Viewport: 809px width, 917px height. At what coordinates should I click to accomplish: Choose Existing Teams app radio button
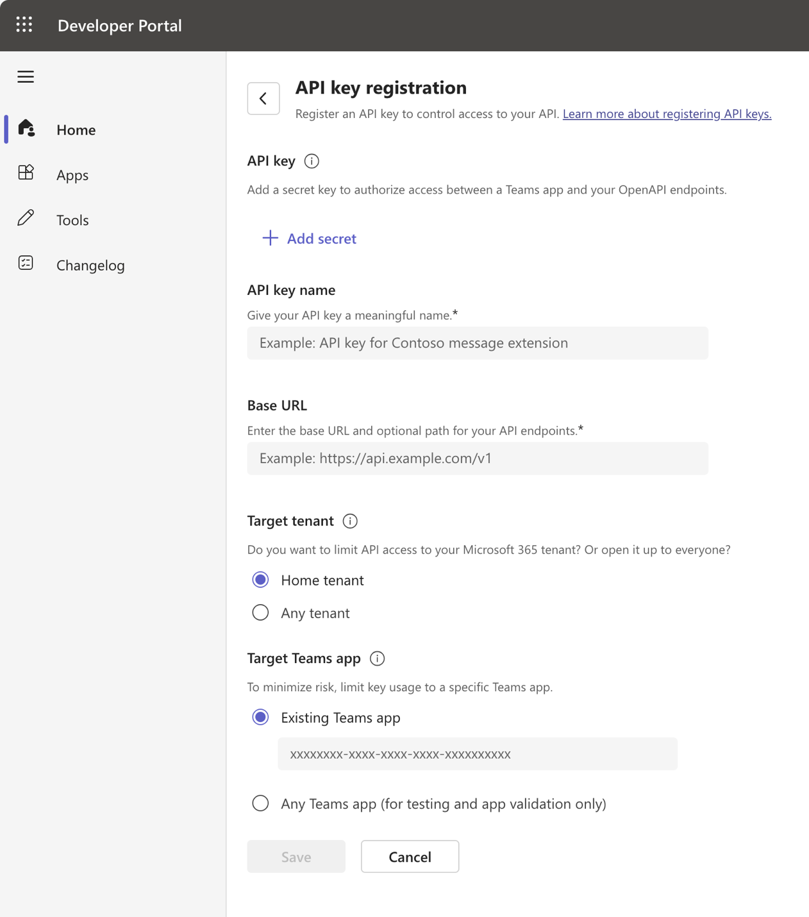[x=260, y=717]
